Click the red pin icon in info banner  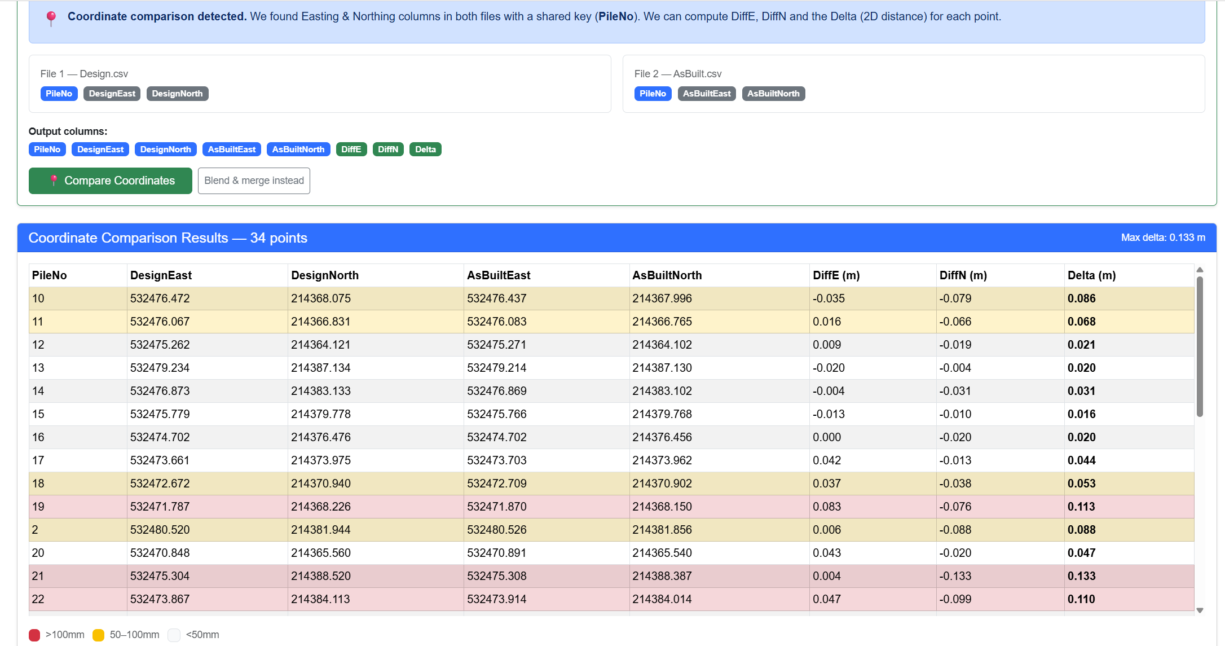(x=51, y=18)
